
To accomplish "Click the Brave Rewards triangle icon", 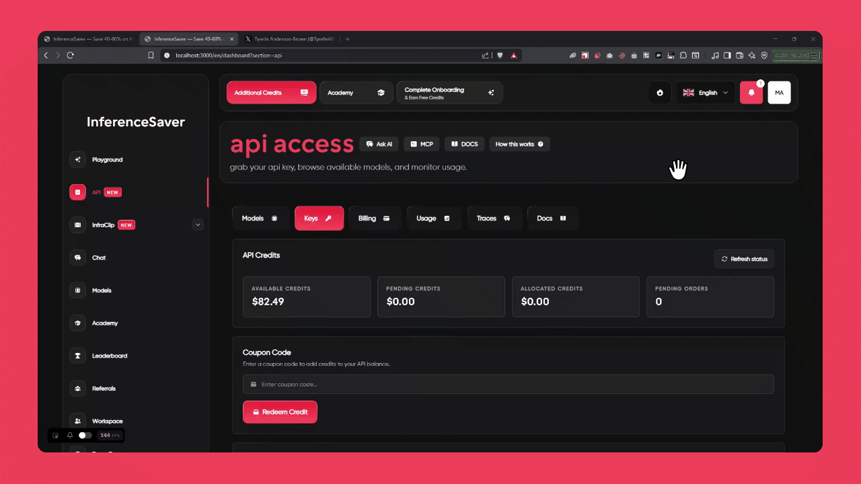I will 514,55.
